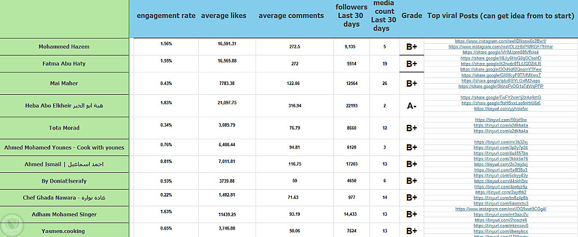
Task: Select the 'media count Last 30 days' header
Action: (x=383, y=16)
